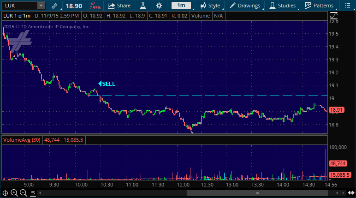Click the C: 18.91 close value
The width and height of the screenshot is (356, 198).
pyautogui.click(x=158, y=16)
